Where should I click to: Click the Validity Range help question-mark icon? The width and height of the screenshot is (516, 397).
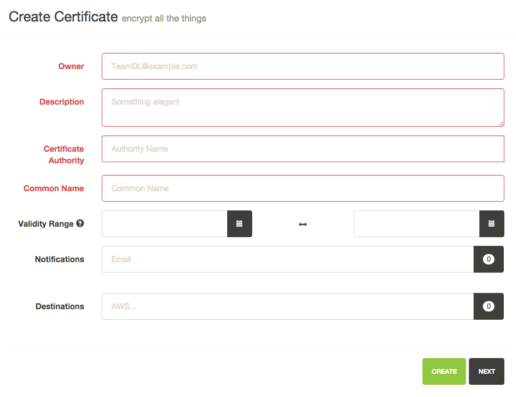(80, 223)
